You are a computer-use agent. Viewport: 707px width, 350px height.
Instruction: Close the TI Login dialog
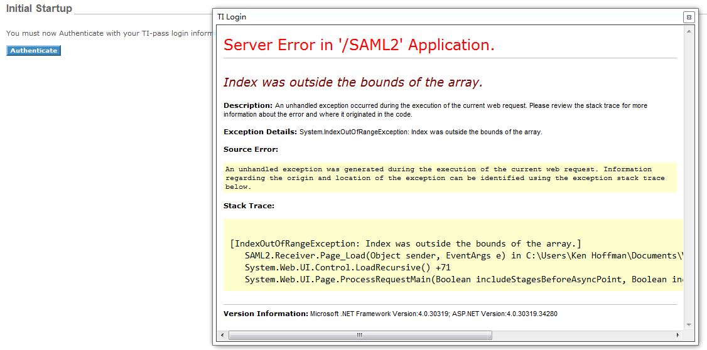coord(689,17)
